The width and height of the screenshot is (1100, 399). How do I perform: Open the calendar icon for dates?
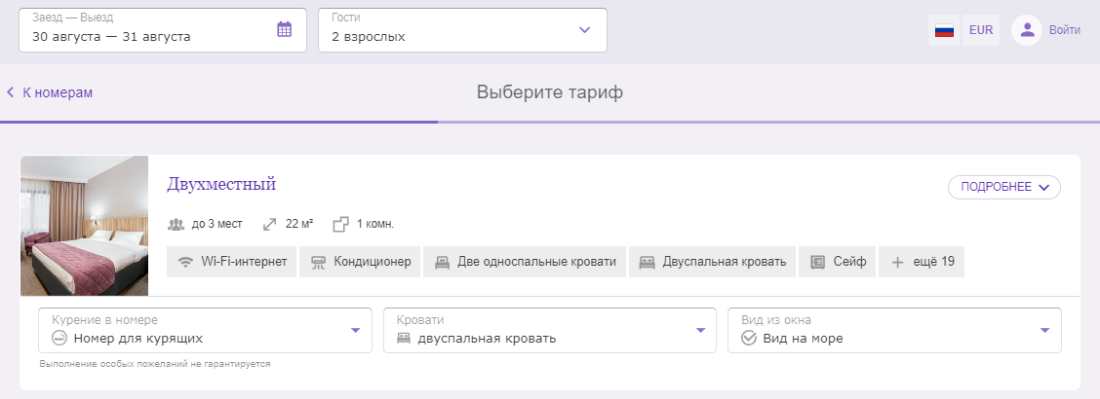[x=284, y=29]
